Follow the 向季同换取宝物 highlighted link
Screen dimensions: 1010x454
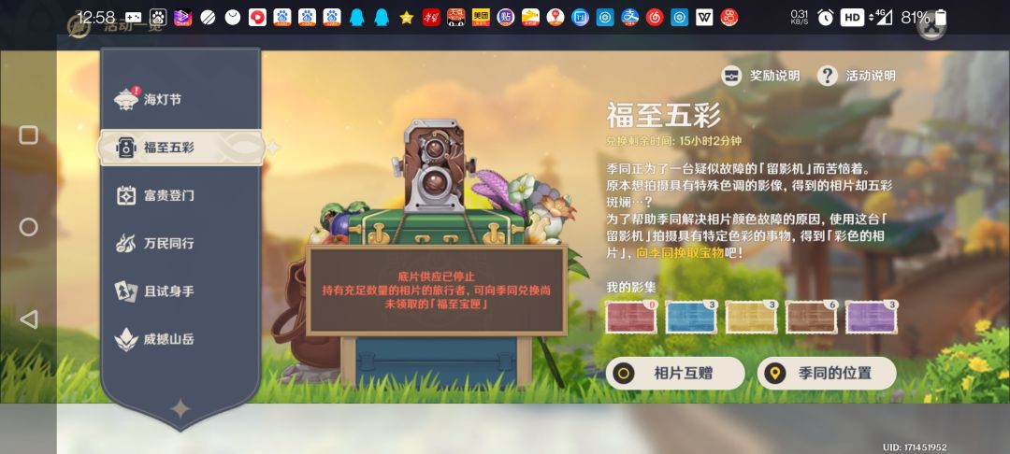point(680,253)
